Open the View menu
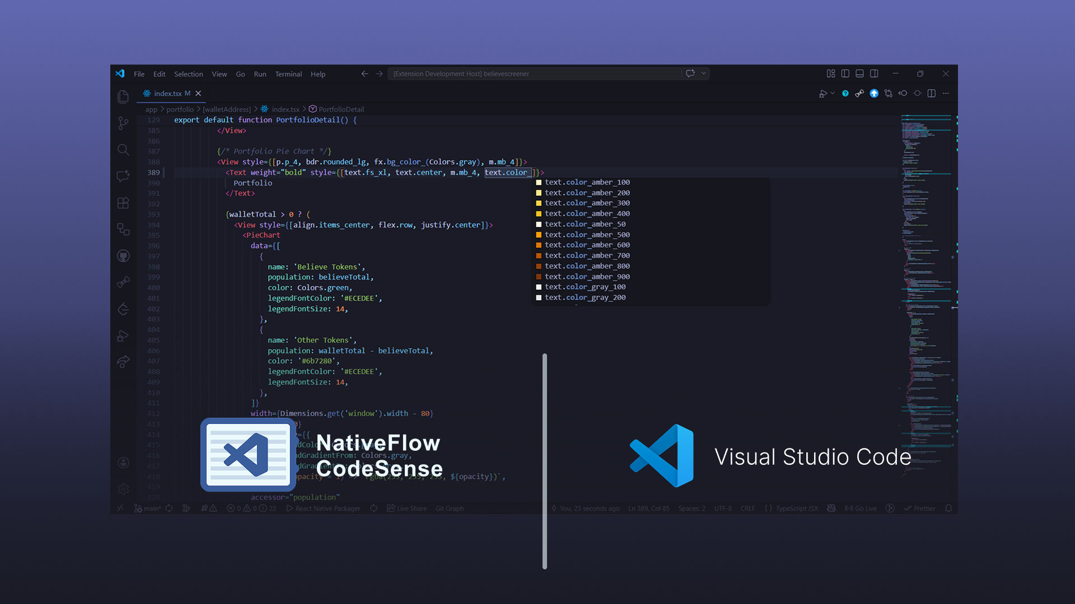The height and width of the screenshot is (604, 1075). coord(219,74)
